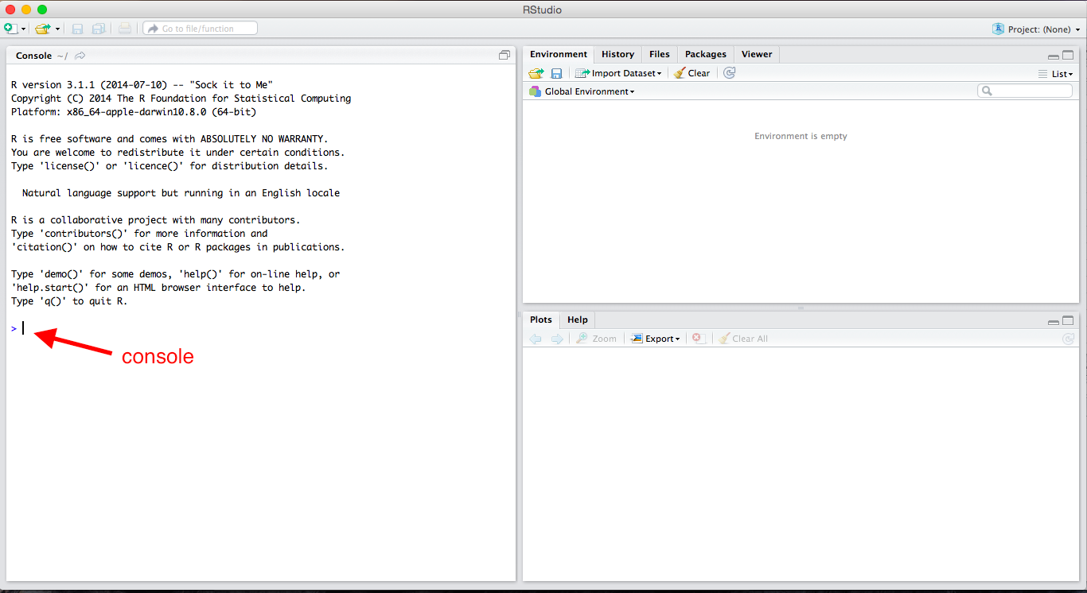Screen dimensions: 1087x593
Task: Switch to the Environment tab
Action: click(x=559, y=54)
